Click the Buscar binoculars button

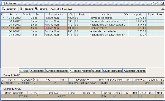pos(41,9)
